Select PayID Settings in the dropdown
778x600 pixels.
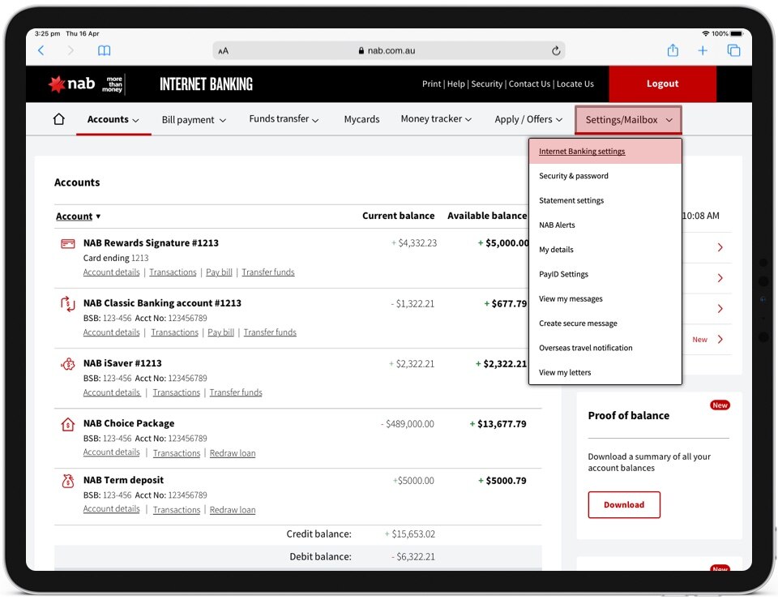[563, 274]
